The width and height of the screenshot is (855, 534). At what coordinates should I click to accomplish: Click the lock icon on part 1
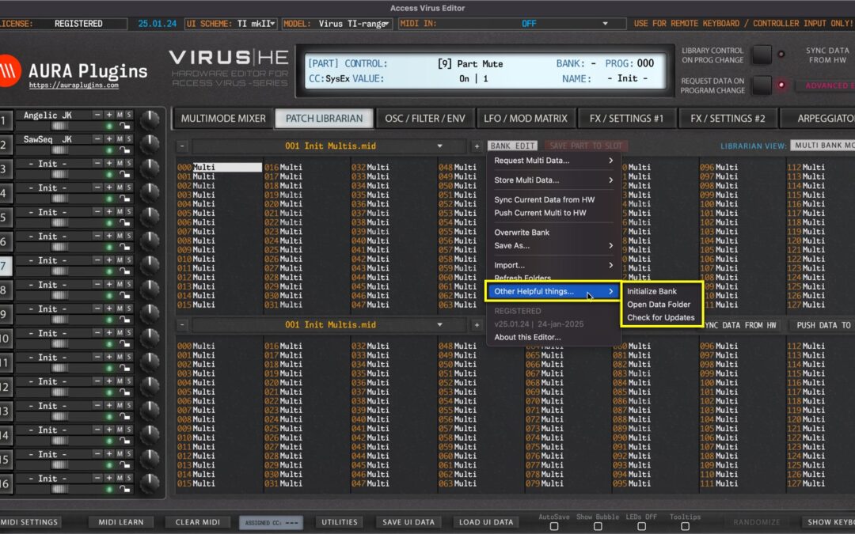pos(125,127)
